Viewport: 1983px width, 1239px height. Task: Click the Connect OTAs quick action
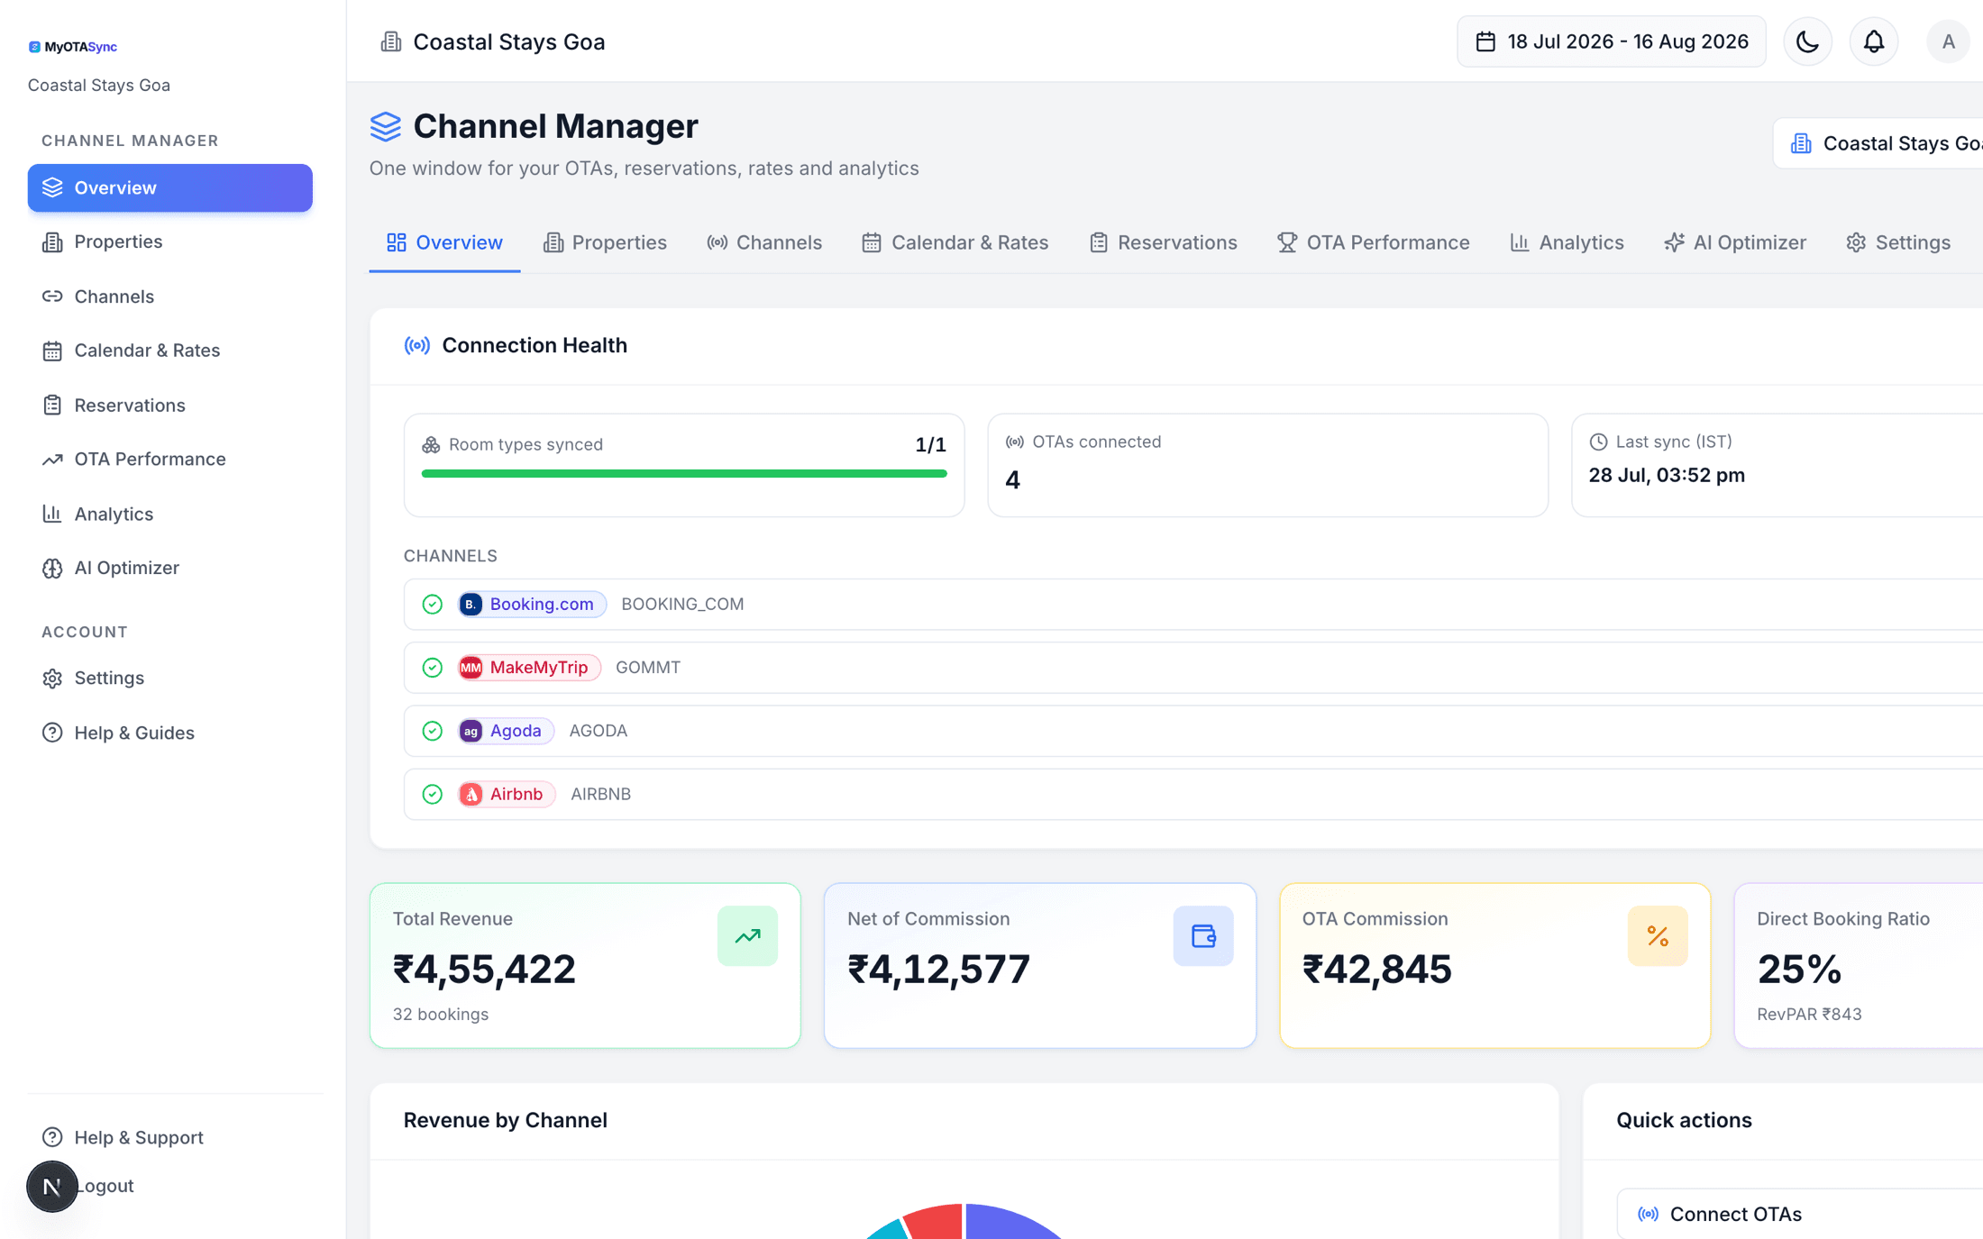[x=1799, y=1214]
